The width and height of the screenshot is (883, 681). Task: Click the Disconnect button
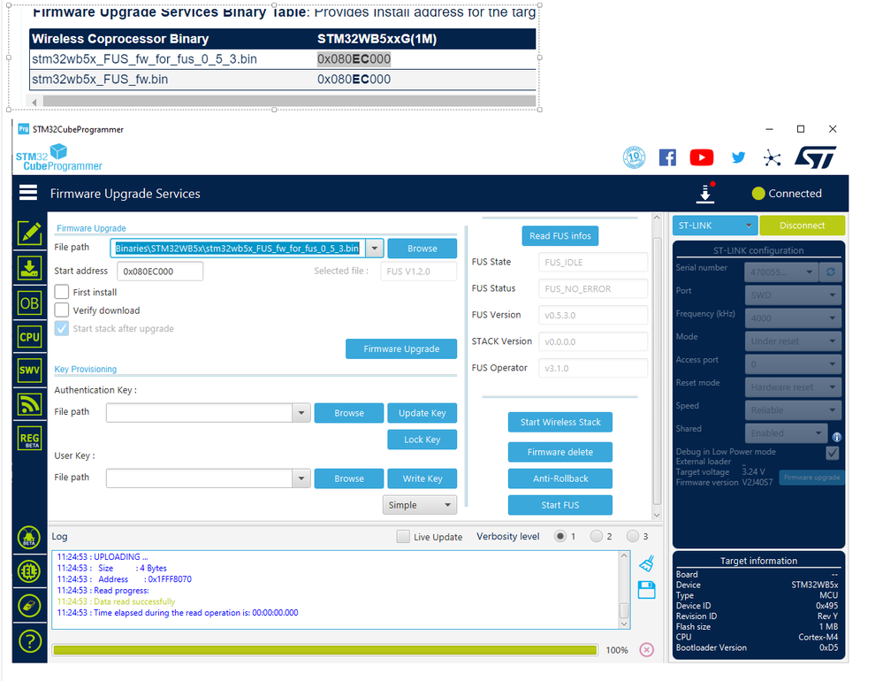click(x=802, y=226)
